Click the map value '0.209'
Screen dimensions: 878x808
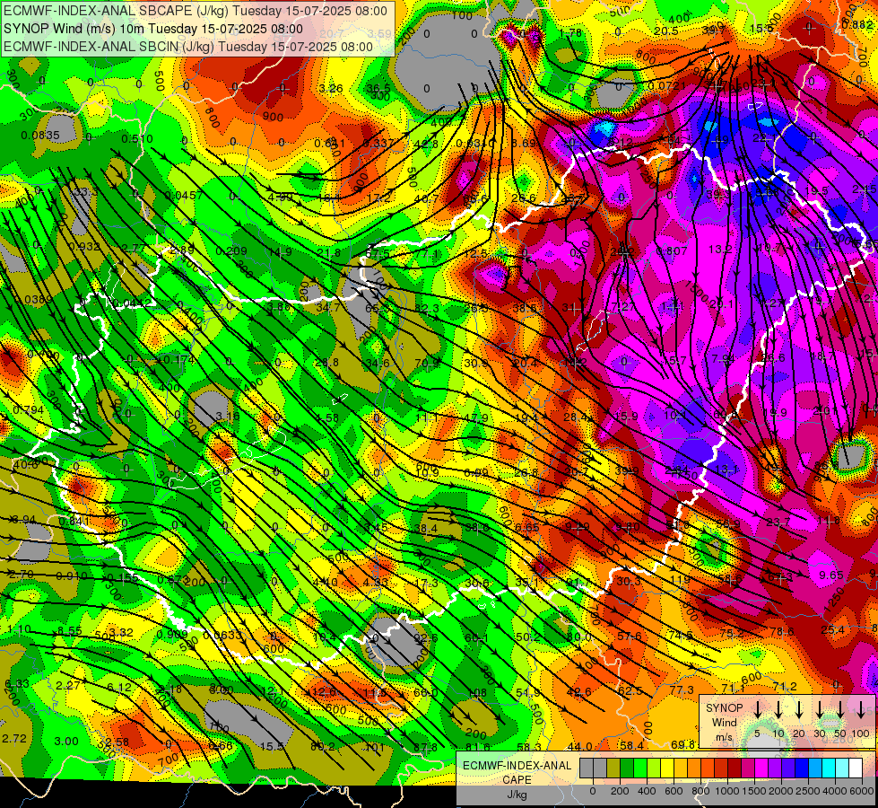click(x=231, y=251)
